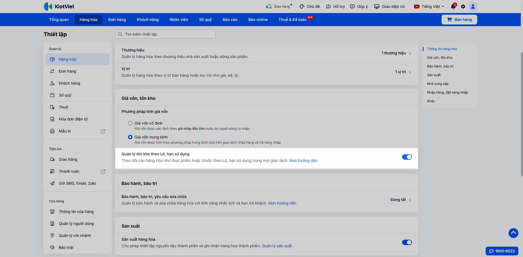Screen dimensions: 523x257
Task: Open the settings gear icon
Action: (x=463, y=7)
